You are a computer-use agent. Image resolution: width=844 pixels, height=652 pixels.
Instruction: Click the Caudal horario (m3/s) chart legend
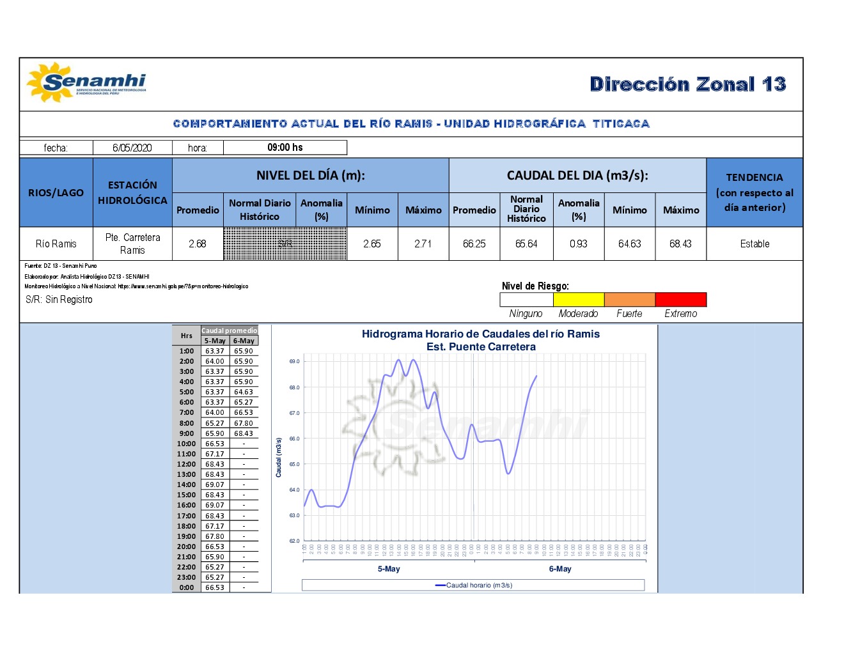pyautogui.click(x=473, y=585)
